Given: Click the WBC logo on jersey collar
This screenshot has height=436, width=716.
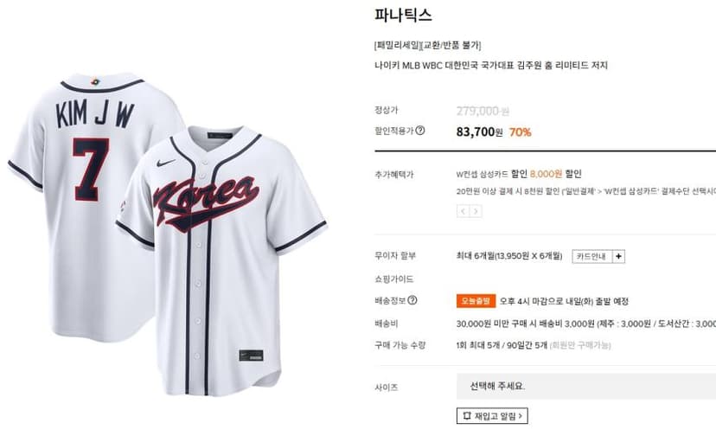Looking at the screenshot, I should pyautogui.click(x=95, y=82).
